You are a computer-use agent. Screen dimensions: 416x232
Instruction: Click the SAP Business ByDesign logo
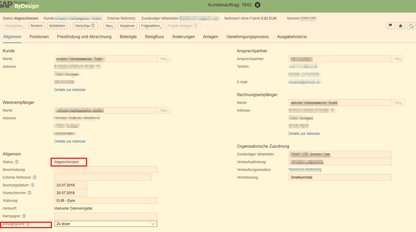pos(20,4)
